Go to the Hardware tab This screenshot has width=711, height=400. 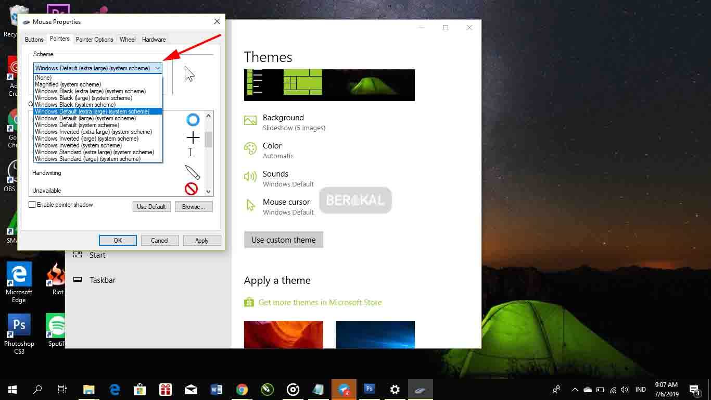click(x=154, y=40)
